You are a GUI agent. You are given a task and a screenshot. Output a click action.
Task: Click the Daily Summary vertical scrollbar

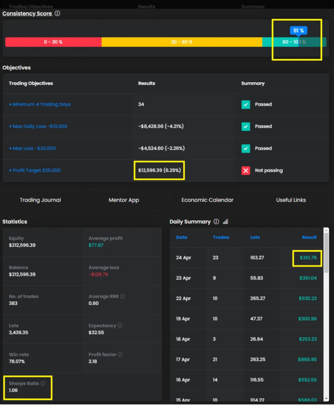coord(326,252)
